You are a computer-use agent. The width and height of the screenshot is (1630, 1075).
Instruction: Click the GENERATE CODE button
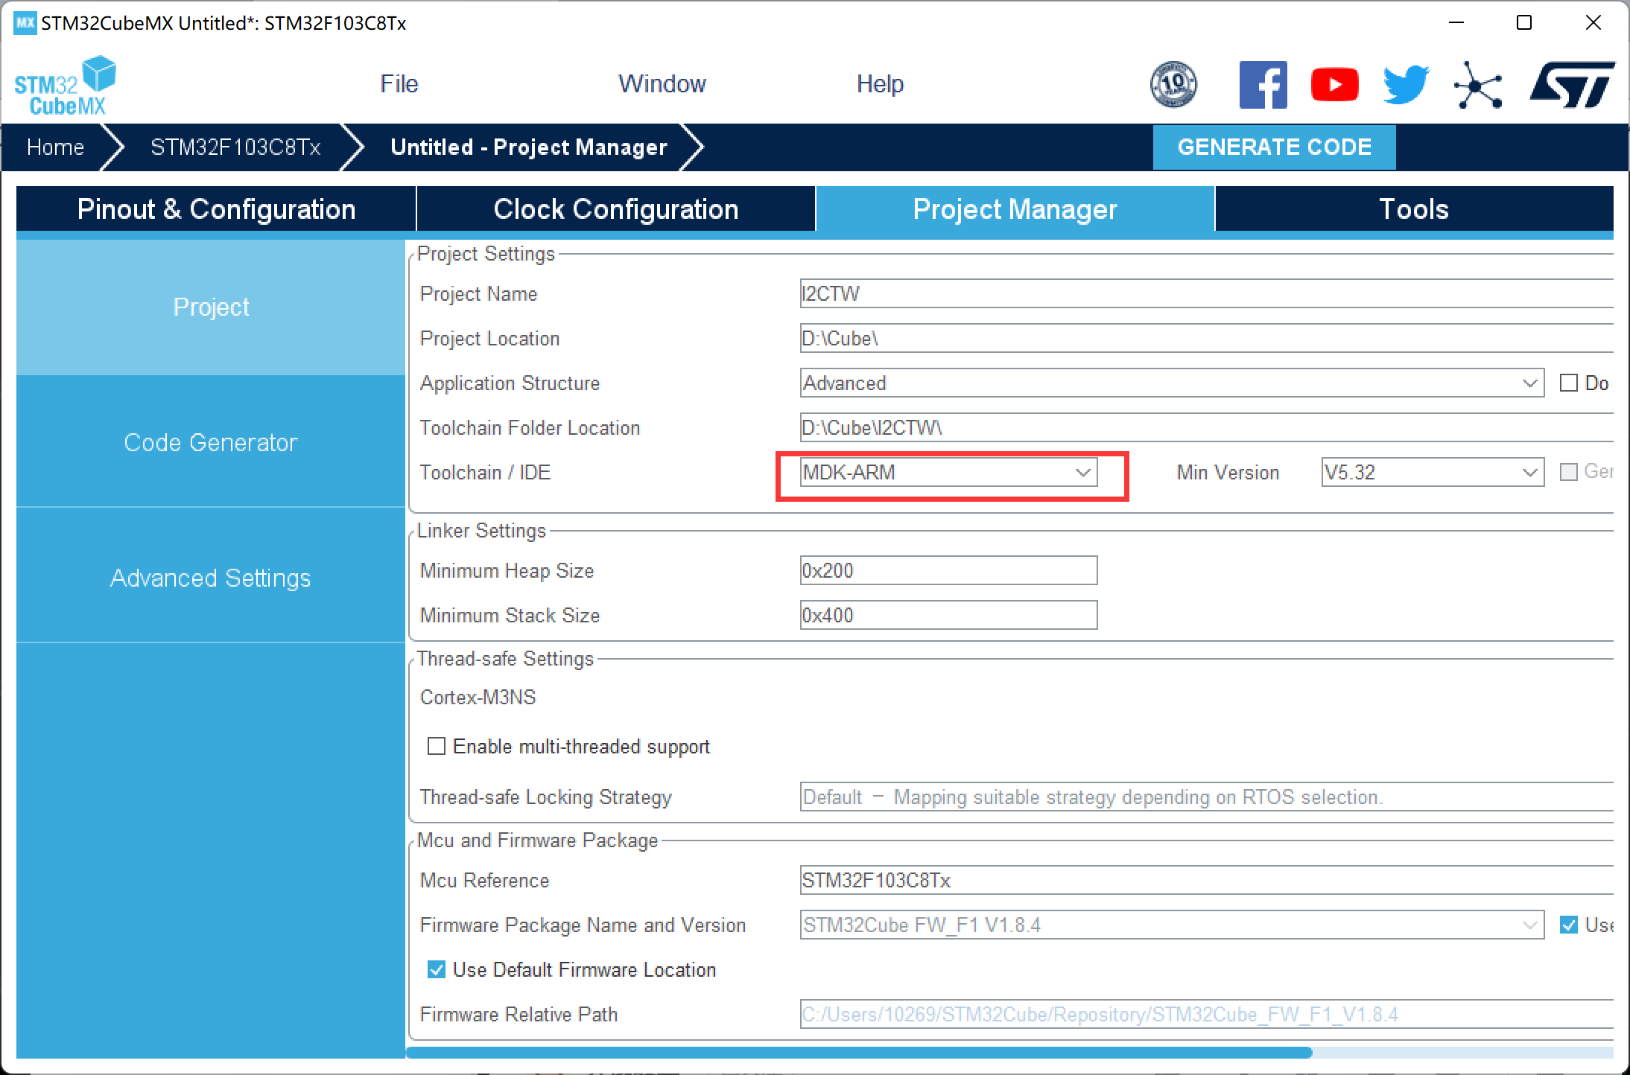point(1276,147)
